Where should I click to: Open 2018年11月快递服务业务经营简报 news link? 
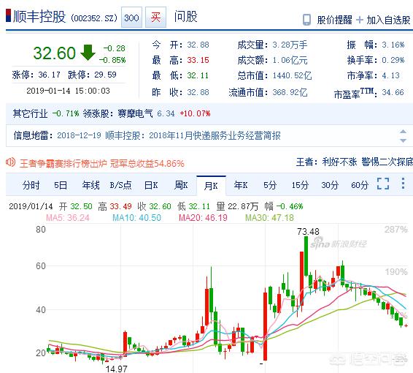(x=215, y=135)
